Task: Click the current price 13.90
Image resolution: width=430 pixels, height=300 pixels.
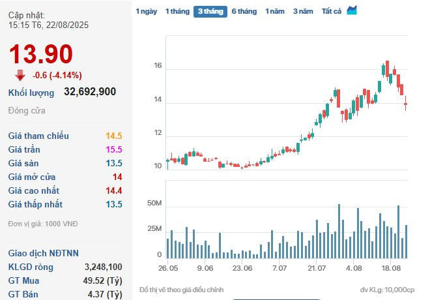Action: [40, 54]
